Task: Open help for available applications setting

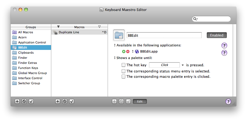Action: (224, 46)
